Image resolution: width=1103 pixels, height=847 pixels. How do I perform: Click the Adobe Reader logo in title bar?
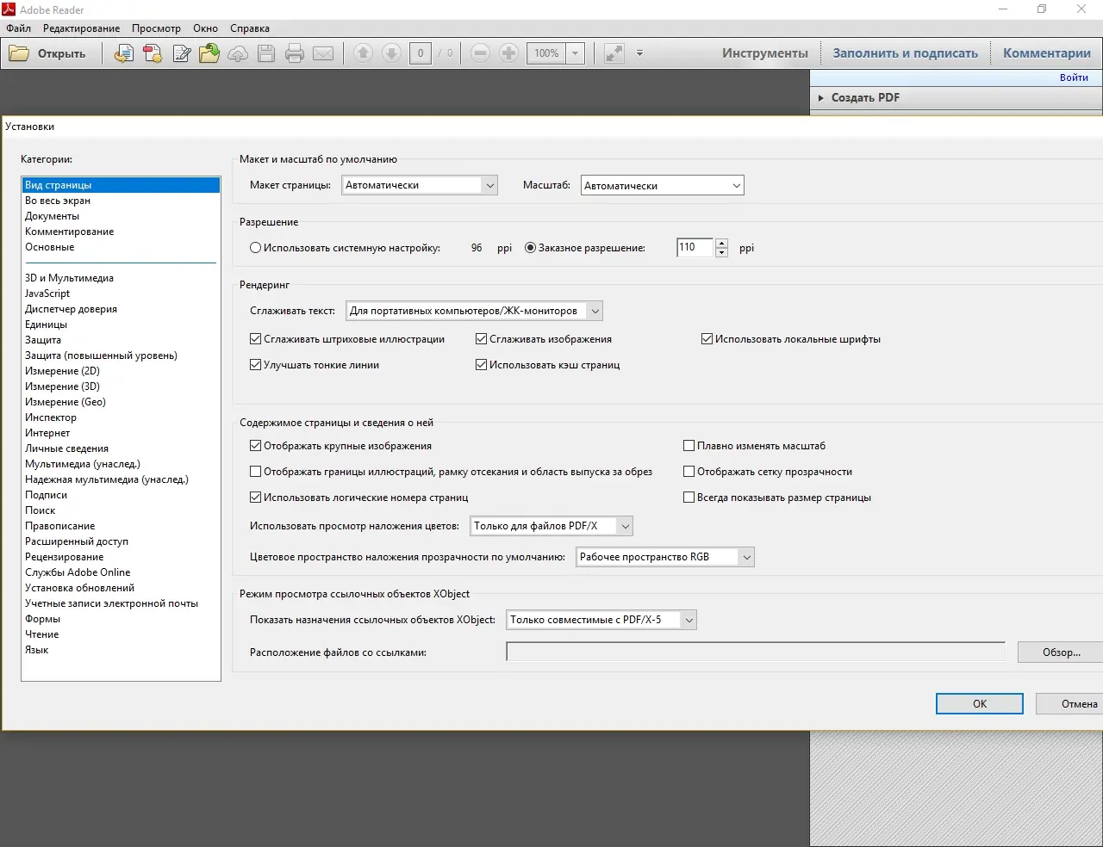click(9, 9)
